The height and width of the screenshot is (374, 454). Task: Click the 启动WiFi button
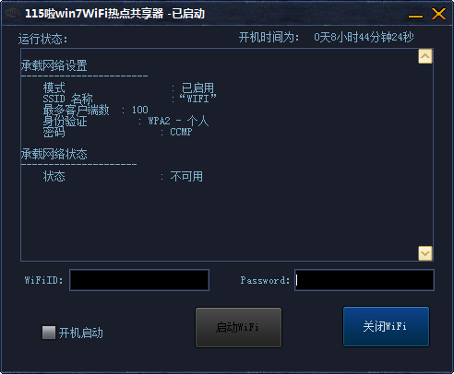(x=238, y=327)
